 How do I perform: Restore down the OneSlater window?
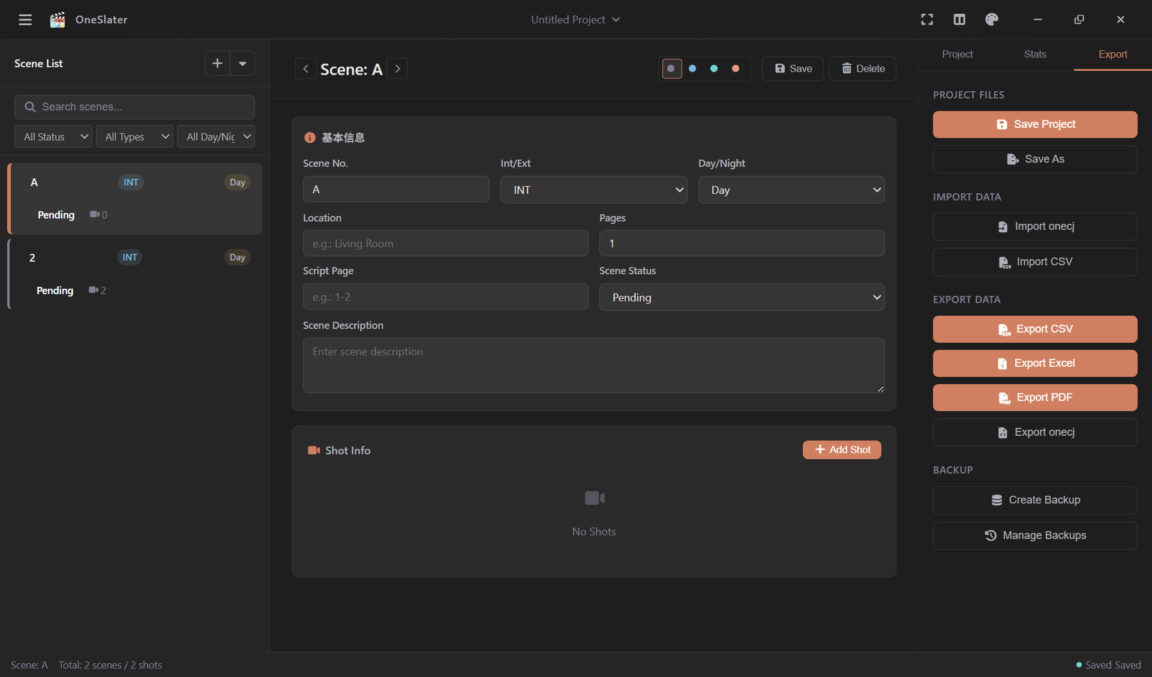click(x=1079, y=20)
